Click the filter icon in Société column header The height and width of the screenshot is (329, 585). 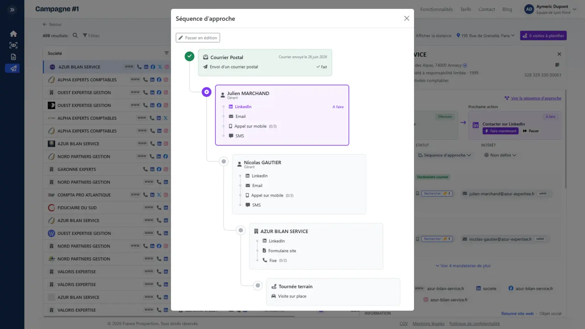tap(166, 53)
